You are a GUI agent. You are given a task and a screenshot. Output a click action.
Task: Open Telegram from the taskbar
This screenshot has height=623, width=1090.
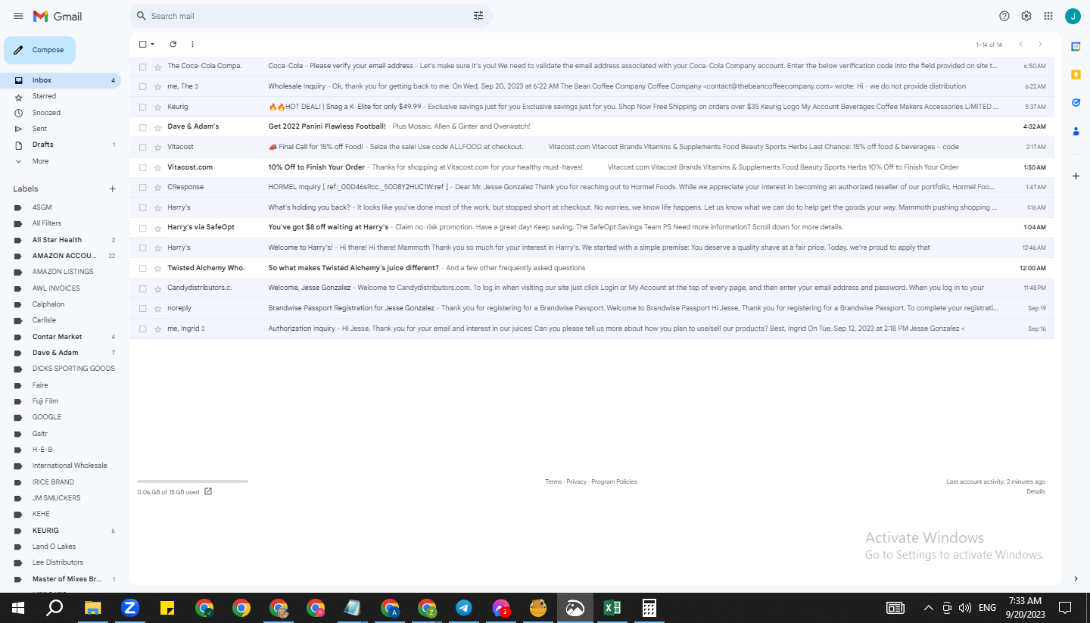click(x=464, y=608)
